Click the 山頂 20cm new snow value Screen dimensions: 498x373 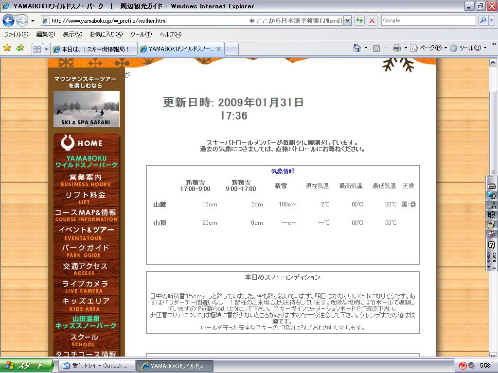point(210,223)
